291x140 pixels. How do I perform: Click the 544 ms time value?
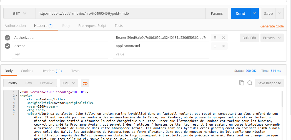tap(276, 71)
